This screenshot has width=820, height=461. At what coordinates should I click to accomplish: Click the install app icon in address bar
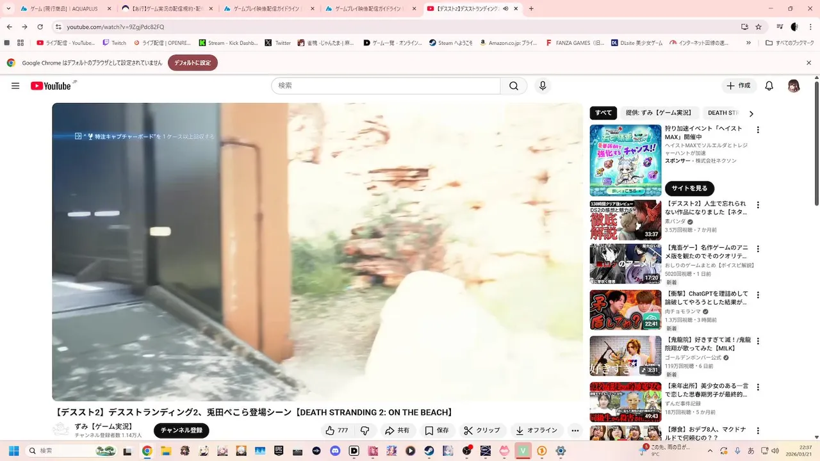[x=744, y=27]
